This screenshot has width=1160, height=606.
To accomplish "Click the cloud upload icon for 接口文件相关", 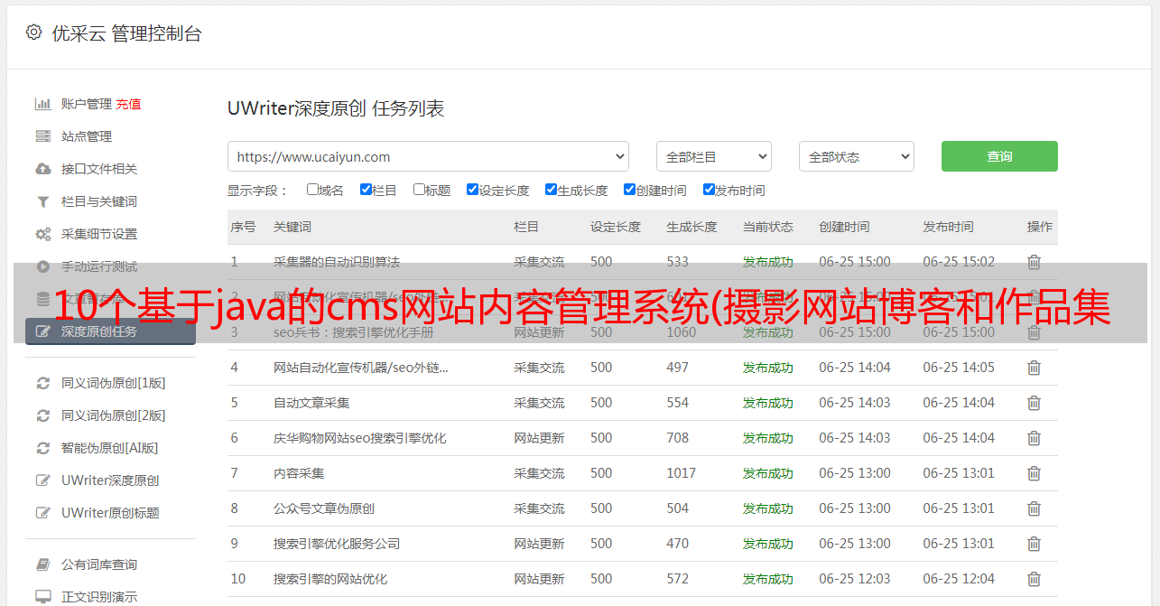I will tap(42, 169).
